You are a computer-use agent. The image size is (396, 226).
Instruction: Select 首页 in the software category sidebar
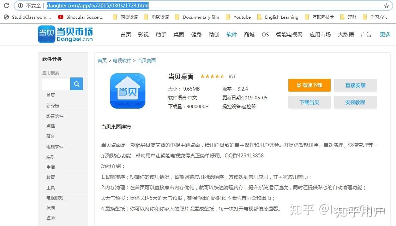pyautogui.click(x=50, y=95)
